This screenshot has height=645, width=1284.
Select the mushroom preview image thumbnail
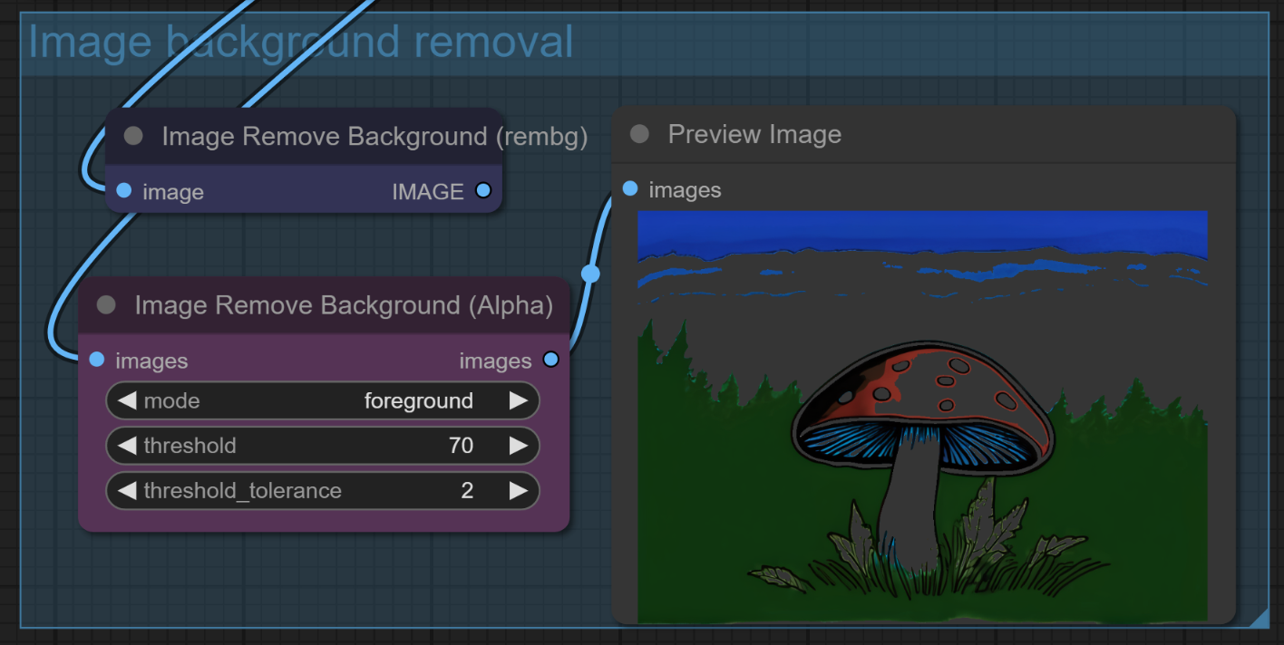click(x=922, y=417)
